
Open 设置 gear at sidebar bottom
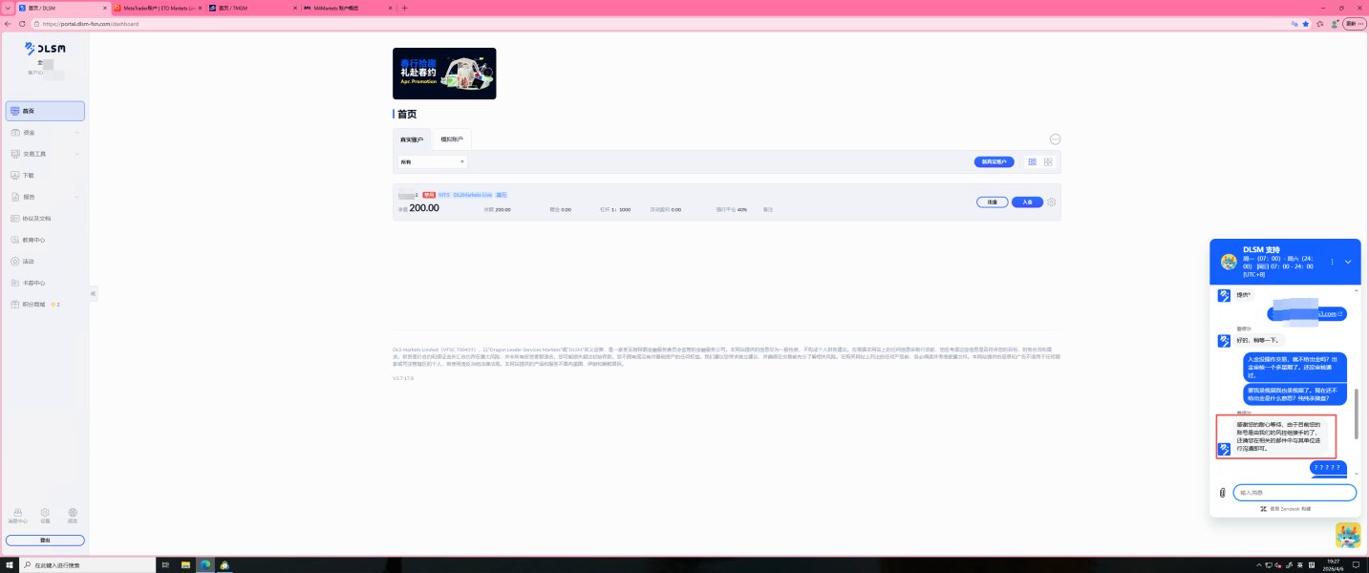[x=45, y=516]
